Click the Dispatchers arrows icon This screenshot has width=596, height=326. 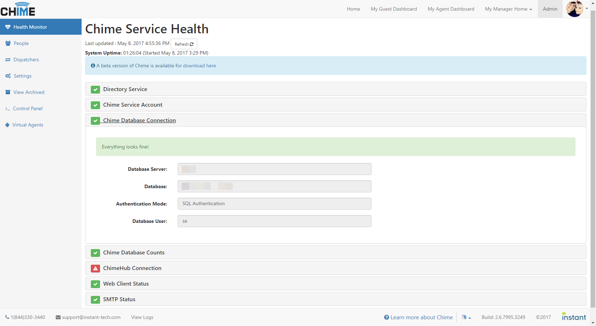pyautogui.click(x=8, y=60)
